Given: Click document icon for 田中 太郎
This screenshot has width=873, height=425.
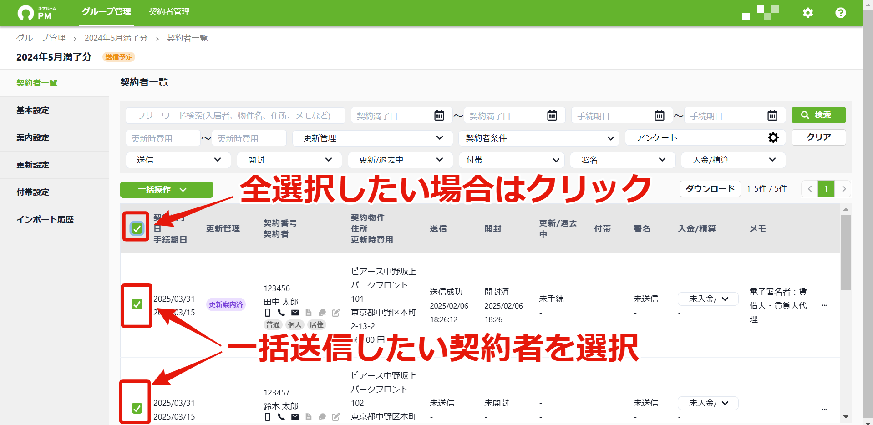Looking at the screenshot, I should pos(309,313).
